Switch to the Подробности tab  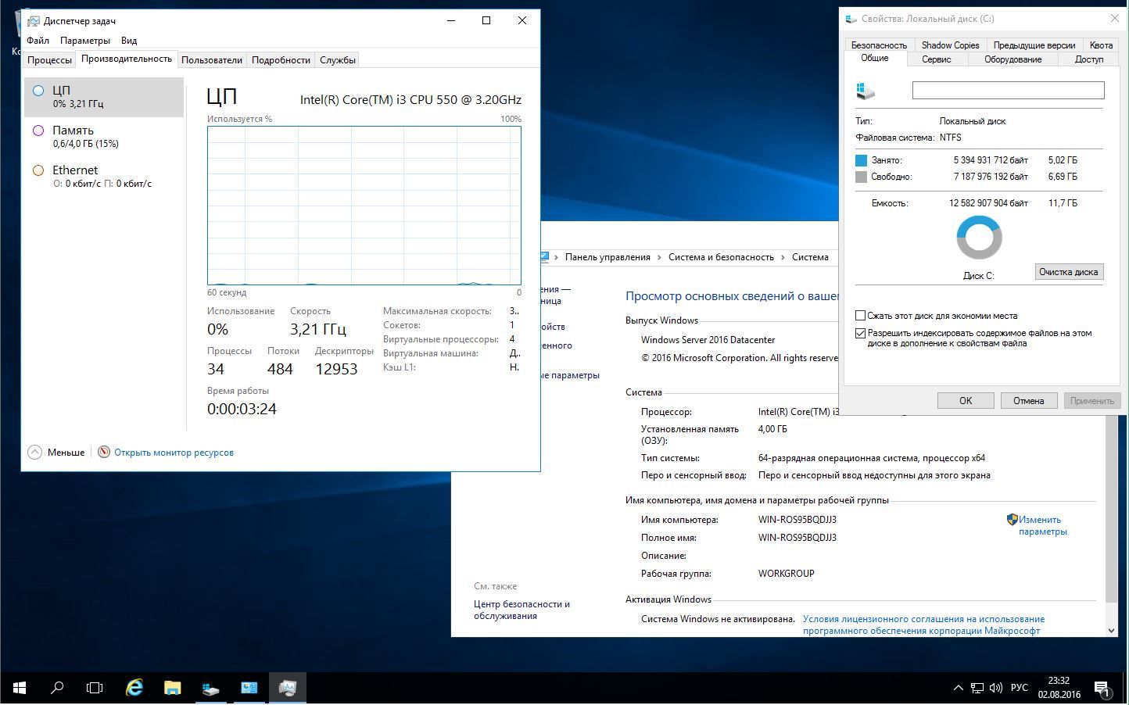pyautogui.click(x=281, y=60)
